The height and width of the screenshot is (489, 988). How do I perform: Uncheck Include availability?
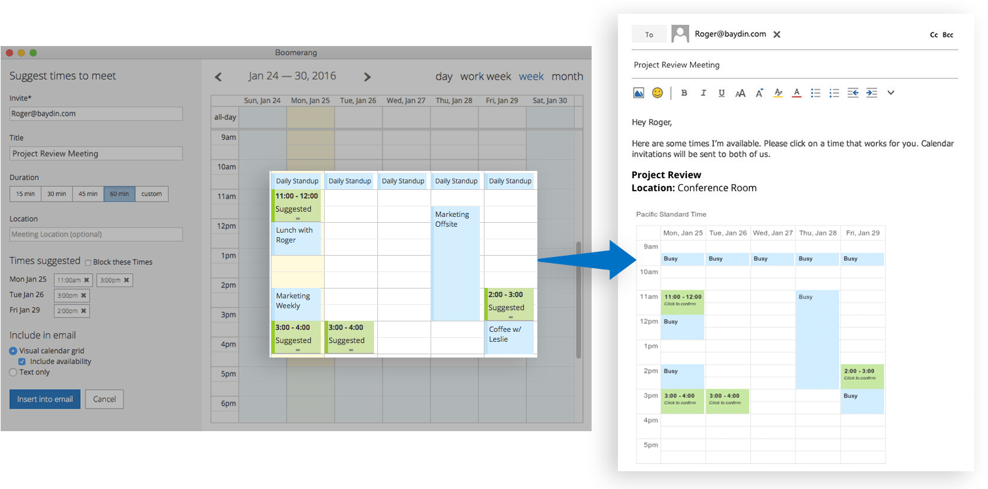pos(22,361)
